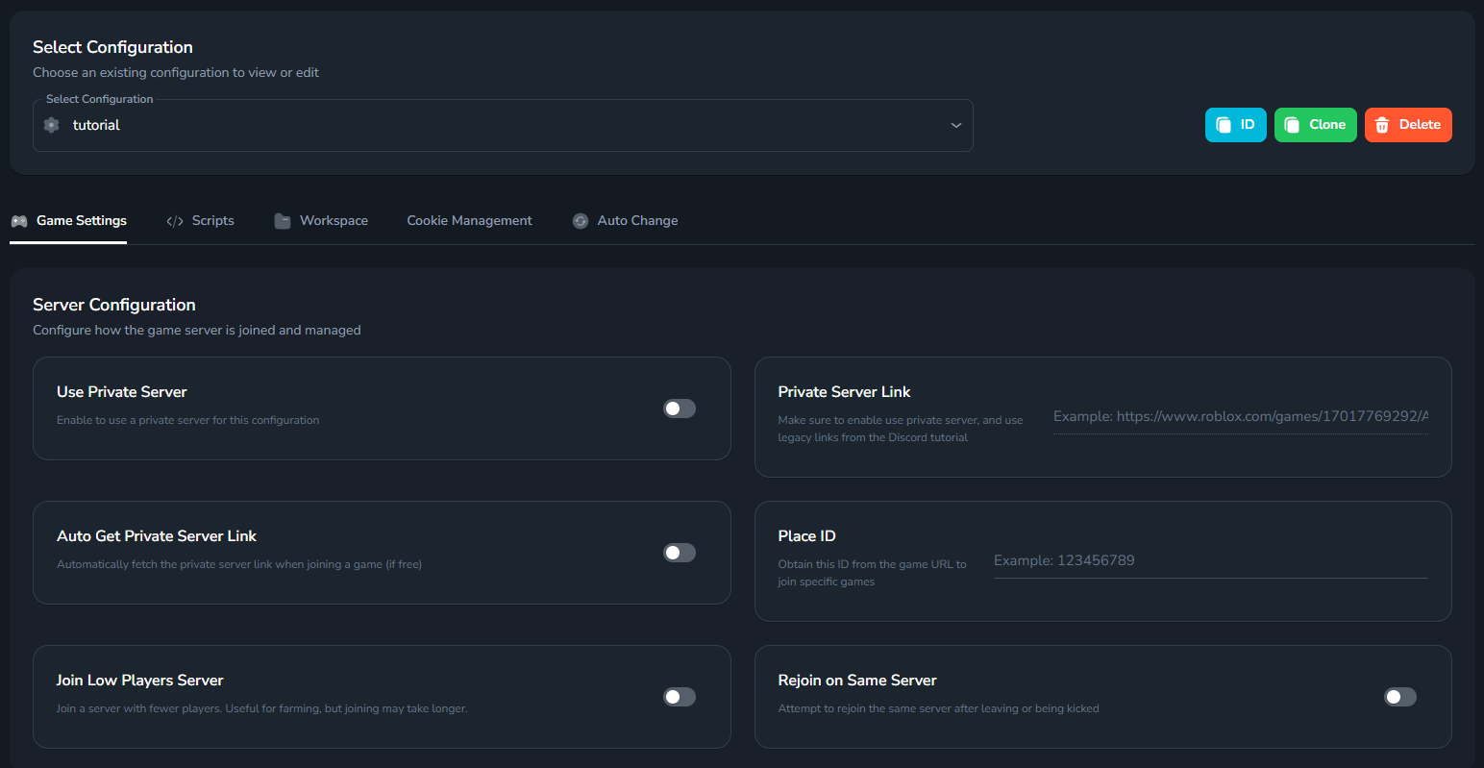This screenshot has height=768, width=1484.
Task: Turn on Auto Get Private Server Link
Action: [x=680, y=553]
